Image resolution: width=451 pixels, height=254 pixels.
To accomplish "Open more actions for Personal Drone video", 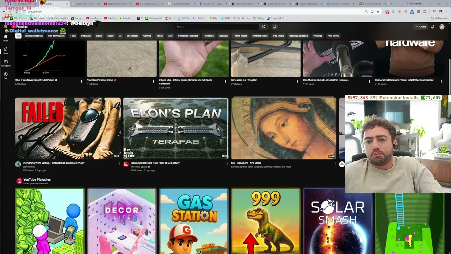I will [x=153, y=81].
